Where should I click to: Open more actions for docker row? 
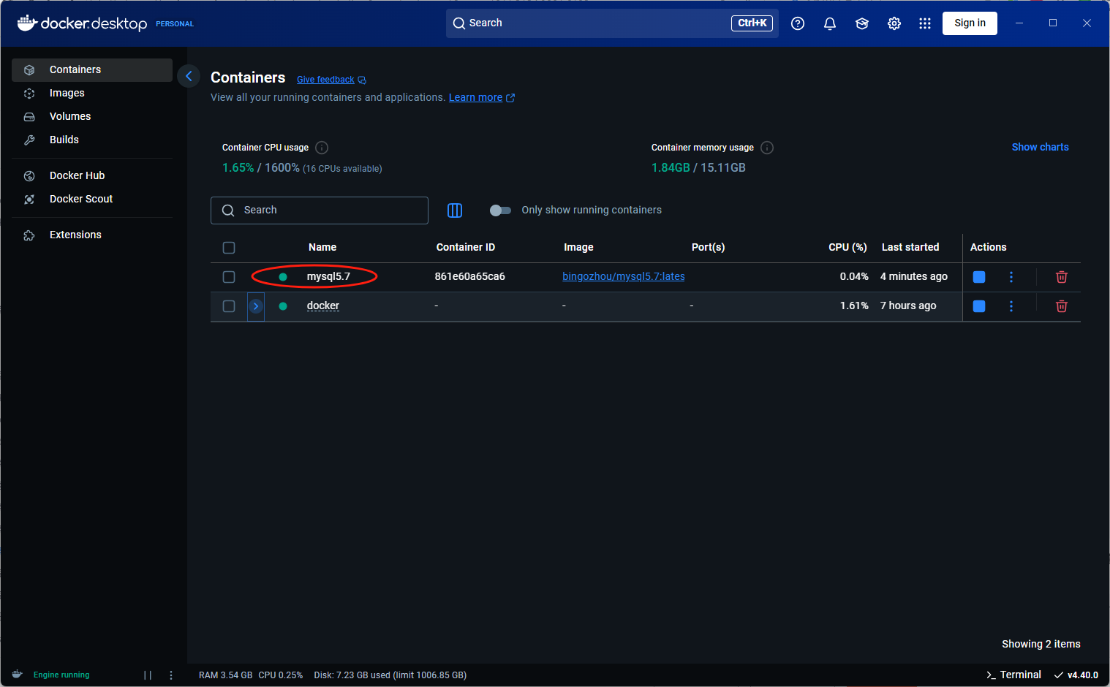click(1011, 306)
